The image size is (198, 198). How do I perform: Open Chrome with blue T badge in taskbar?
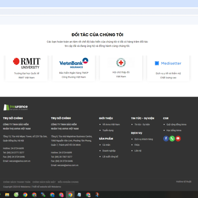click(x=52, y=195)
